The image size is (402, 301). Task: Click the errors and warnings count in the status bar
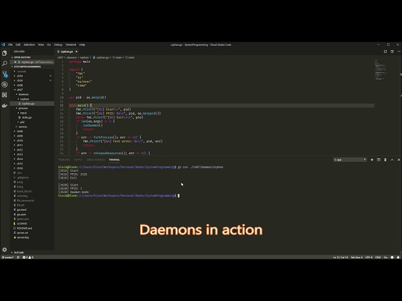coord(28,257)
